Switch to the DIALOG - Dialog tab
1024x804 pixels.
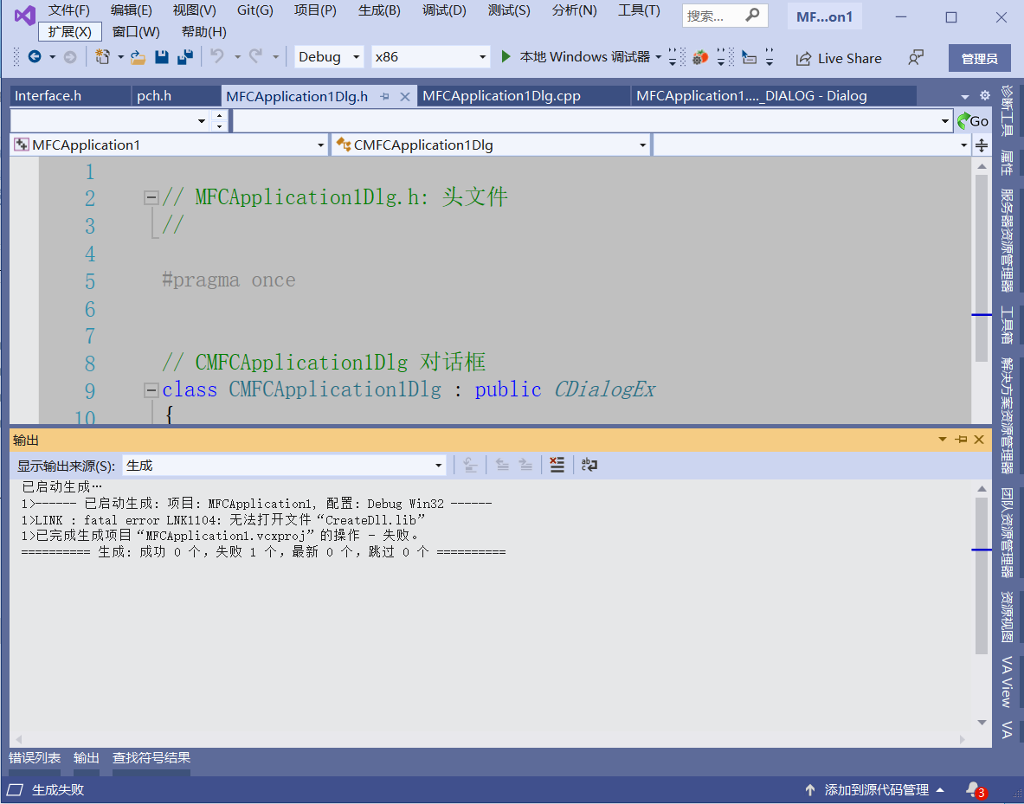click(774, 96)
